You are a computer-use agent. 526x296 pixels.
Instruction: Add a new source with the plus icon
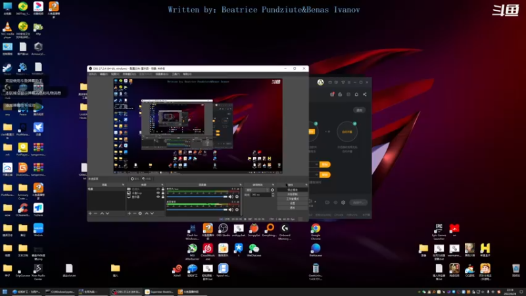129,213
